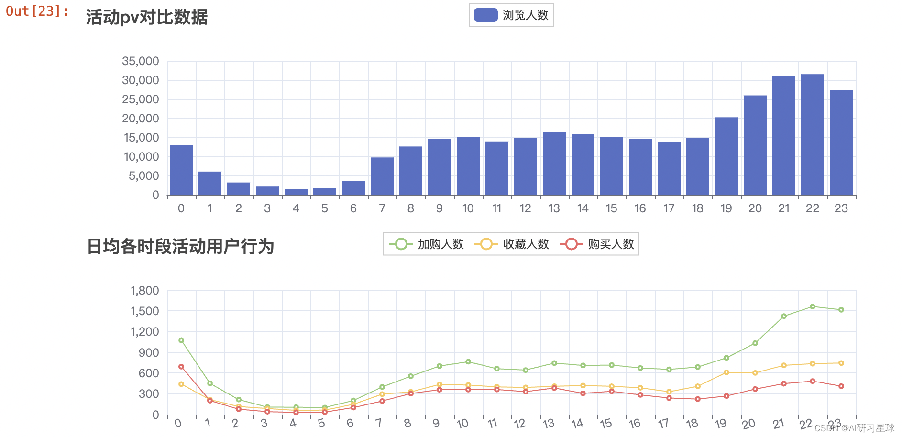The width and height of the screenshot is (902, 437).
Task: Click yellow 收藏 data point at hour 0
Action: click(x=181, y=384)
